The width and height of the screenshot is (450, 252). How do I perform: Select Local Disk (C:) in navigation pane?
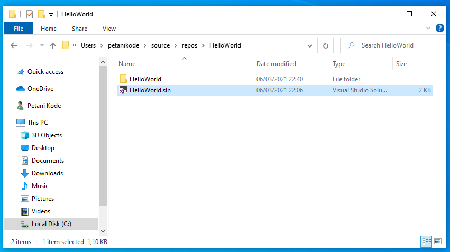51,224
